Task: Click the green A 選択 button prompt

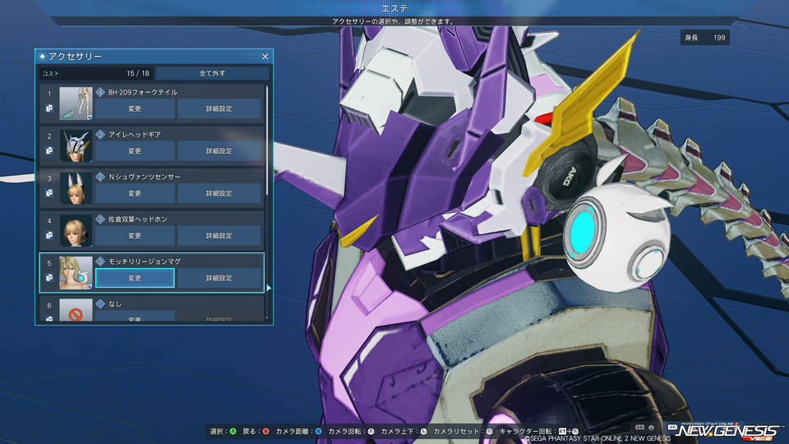Action: click(233, 432)
